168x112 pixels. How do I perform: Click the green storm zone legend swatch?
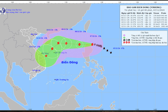coord(124,38)
